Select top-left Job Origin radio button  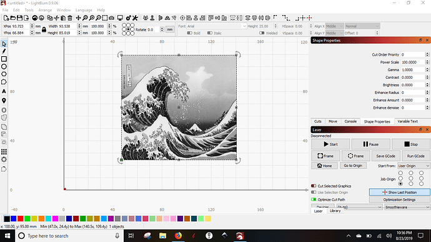(400, 173)
